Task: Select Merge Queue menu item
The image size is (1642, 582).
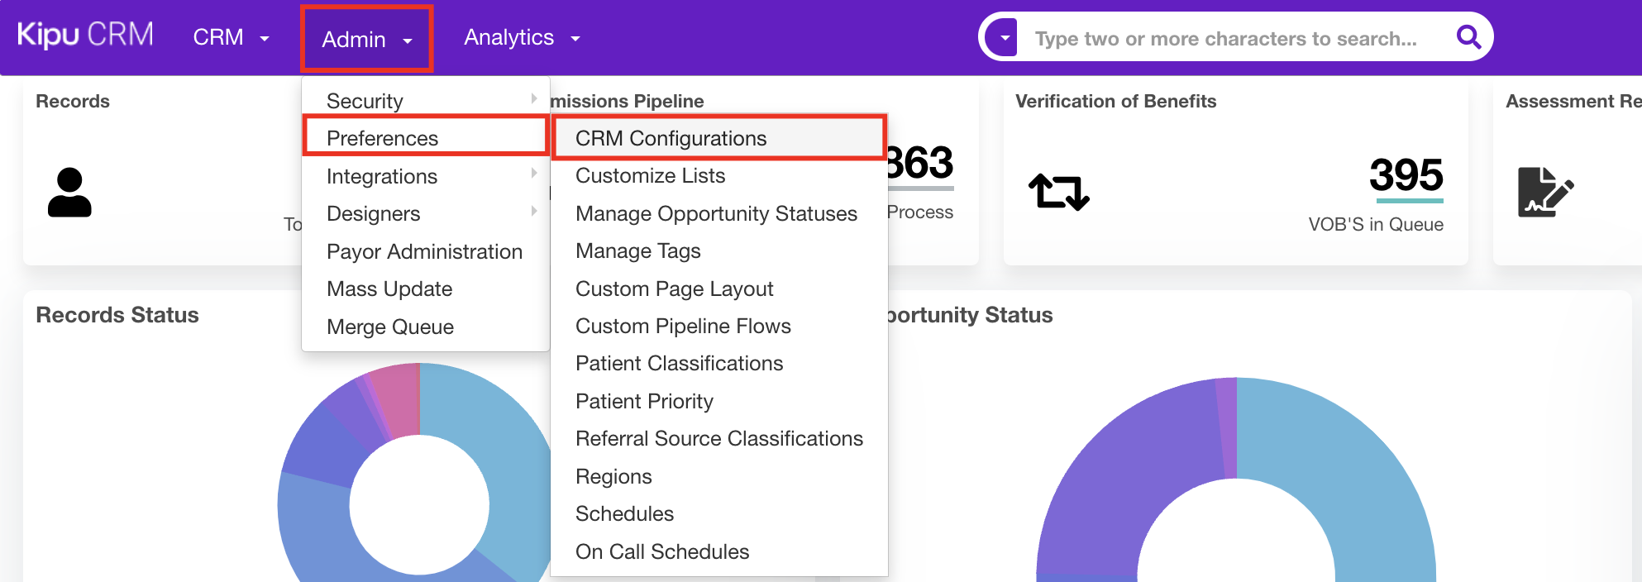Action: pos(389,327)
